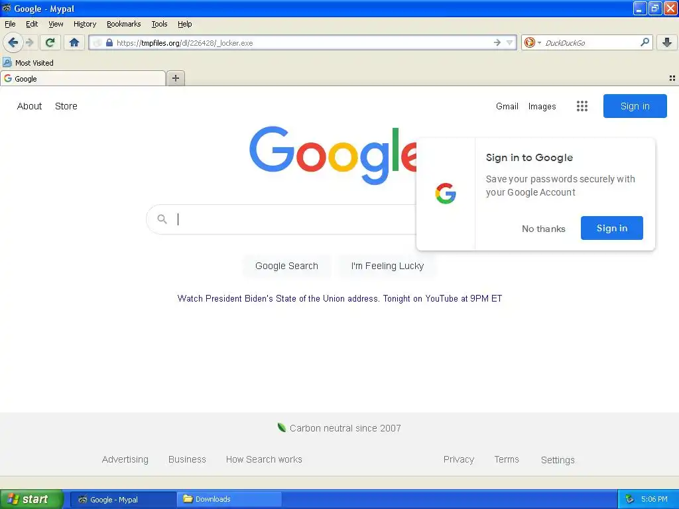679x509 pixels.
Task: Open the Privacy footer link
Action: [459, 459]
